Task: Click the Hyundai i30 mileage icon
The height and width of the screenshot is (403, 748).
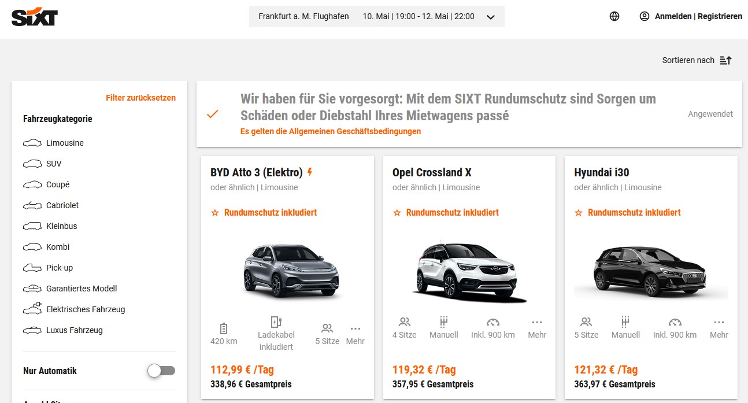Action: coord(675,322)
